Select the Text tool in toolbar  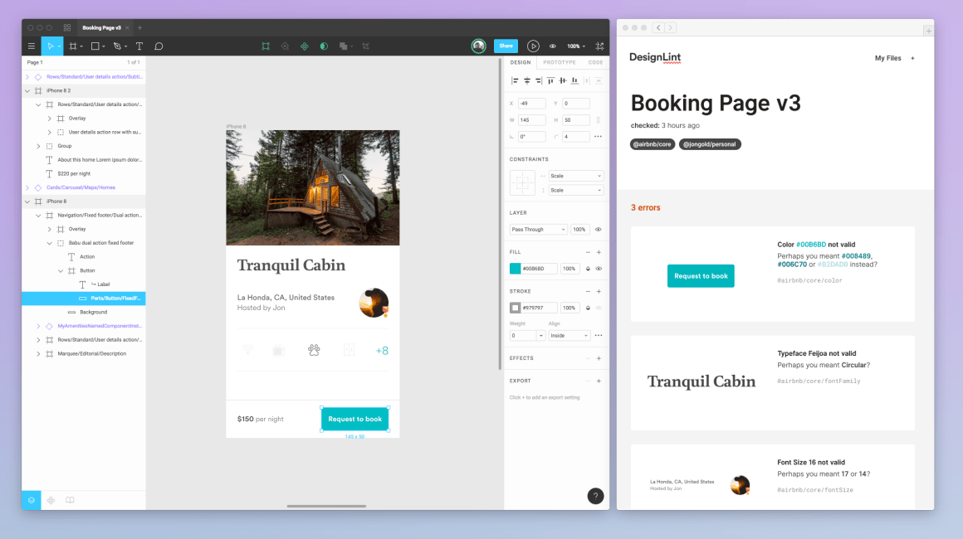(x=139, y=46)
